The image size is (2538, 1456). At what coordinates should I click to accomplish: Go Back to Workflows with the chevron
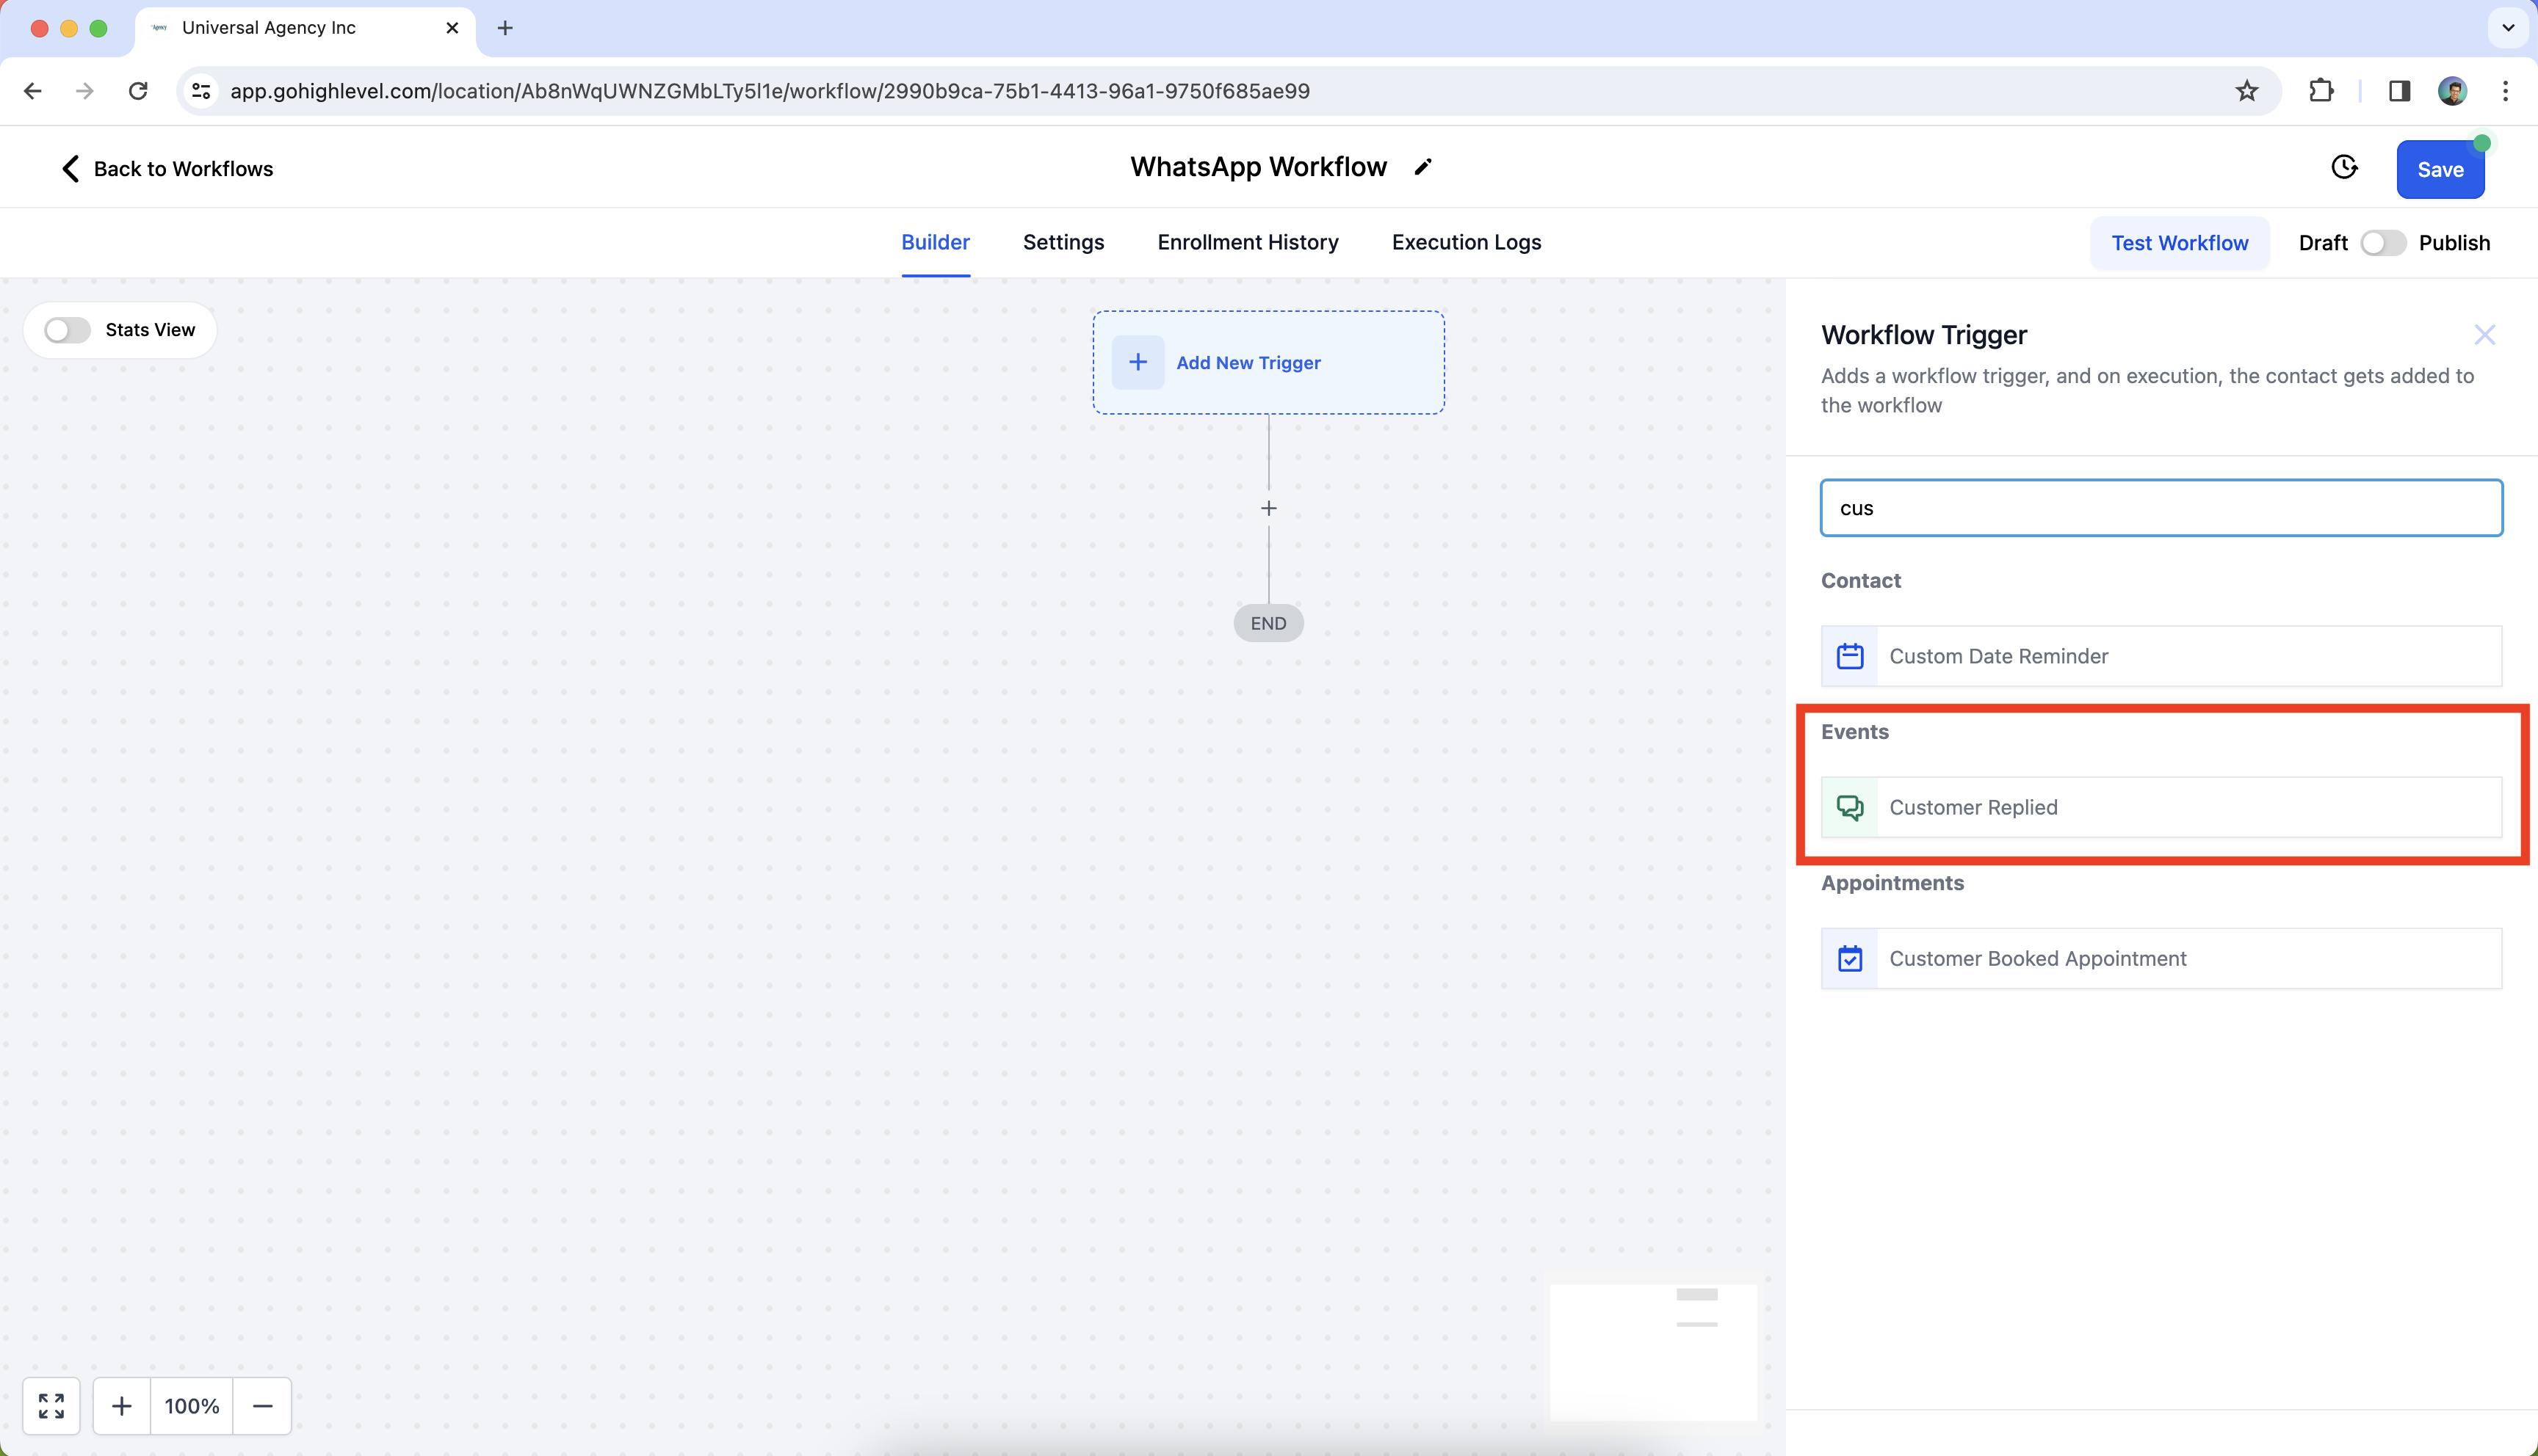70,168
